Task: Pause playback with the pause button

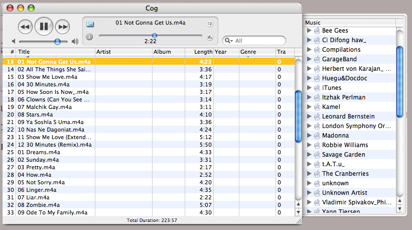Action: click(x=44, y=26)
